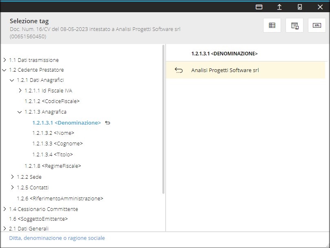The width and height of the screenshot is (330, 248).
Task: Expand the 1.1 Dati trasmissione node
Action: (x=4, y=60)
